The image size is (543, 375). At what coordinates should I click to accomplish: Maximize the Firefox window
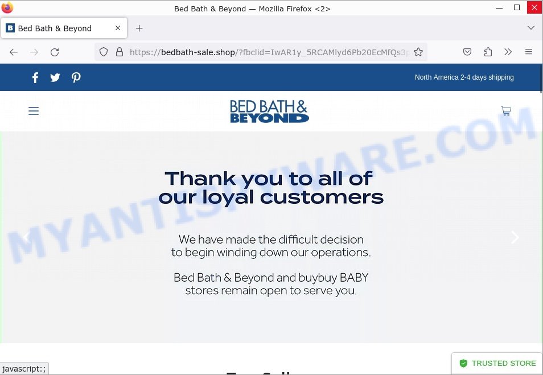tap(517, 7)
